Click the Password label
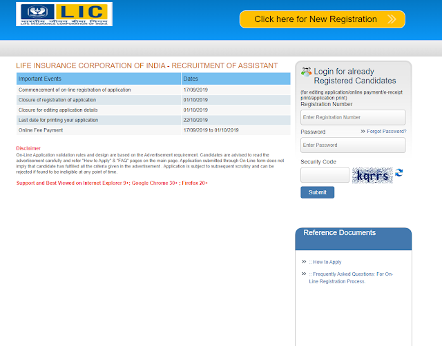 [x=313, y=132]
